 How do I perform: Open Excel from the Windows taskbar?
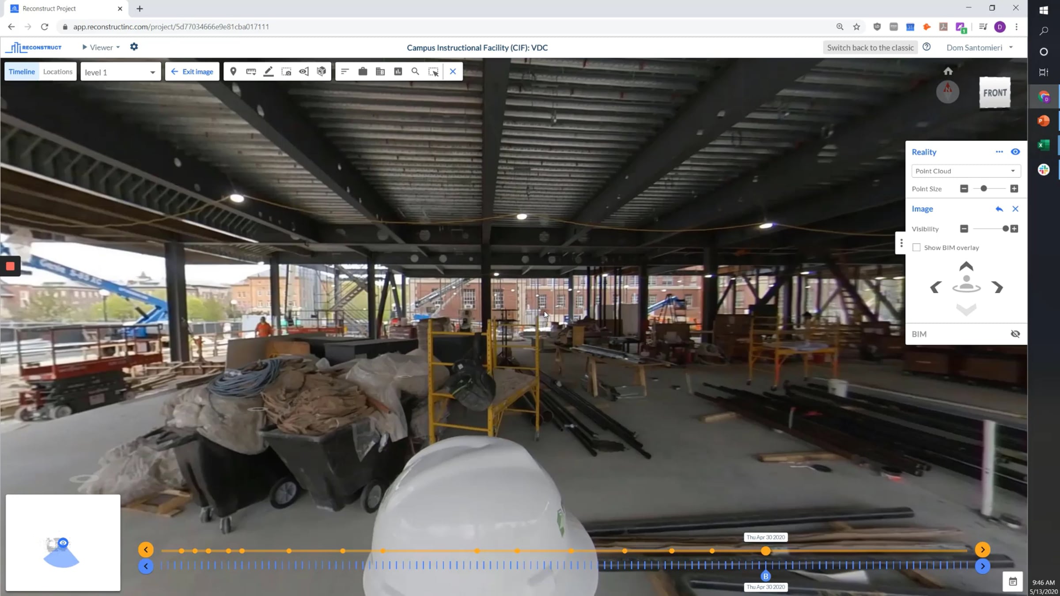click(1044, 145)
